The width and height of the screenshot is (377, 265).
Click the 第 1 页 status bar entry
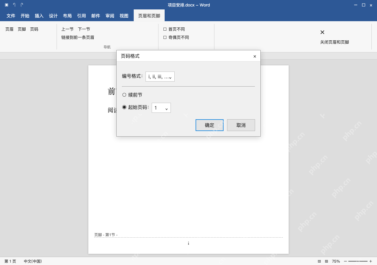(x=10, y=261)
